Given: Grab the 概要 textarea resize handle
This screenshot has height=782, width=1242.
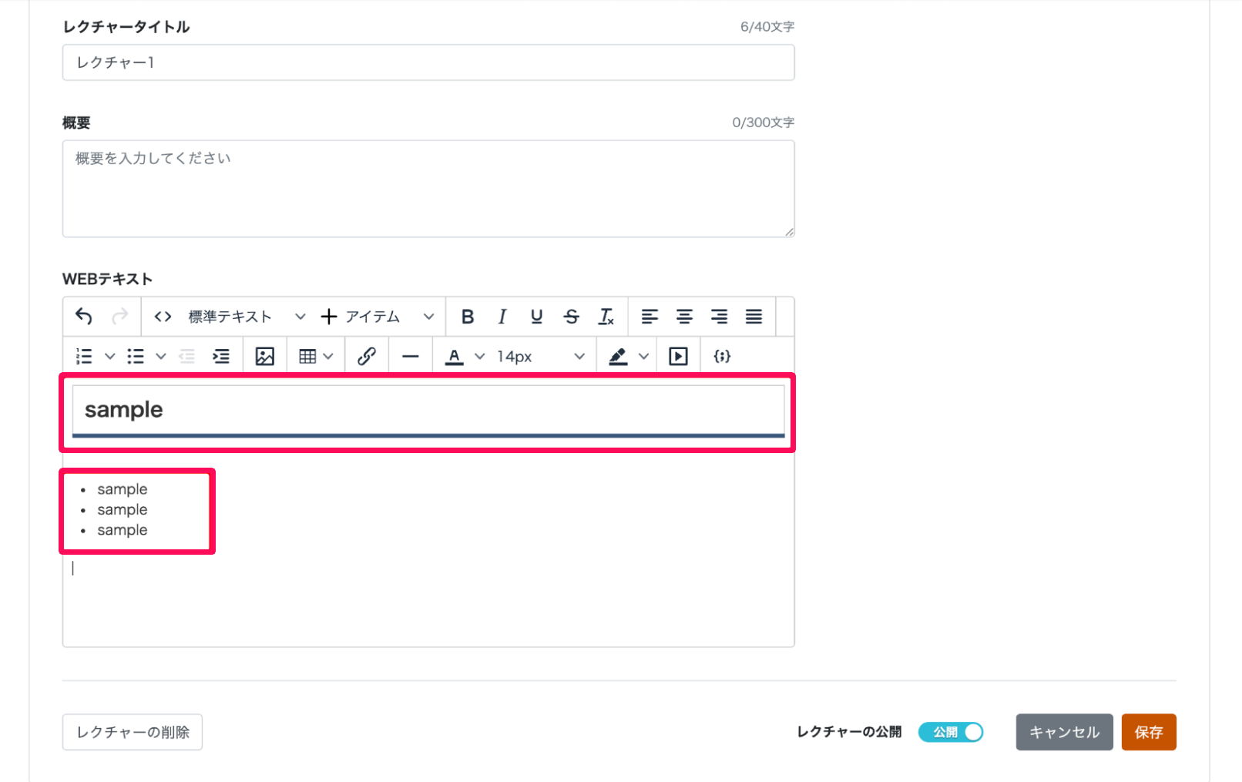Looking at the screenshot, I should 789,232.
